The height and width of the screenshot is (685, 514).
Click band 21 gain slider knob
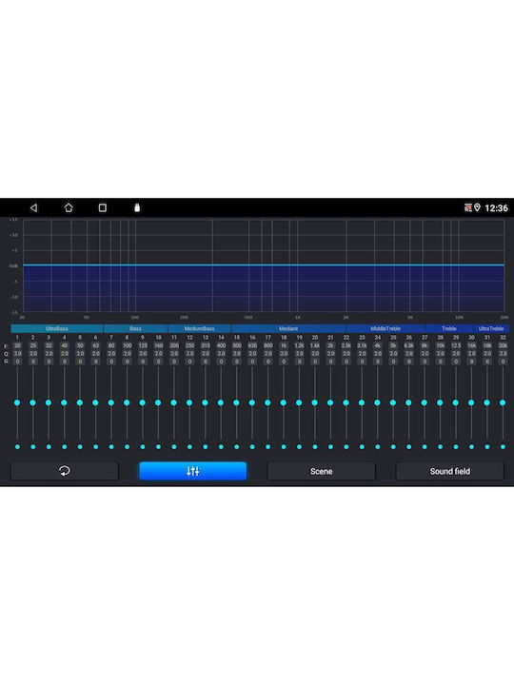point(330,402)
